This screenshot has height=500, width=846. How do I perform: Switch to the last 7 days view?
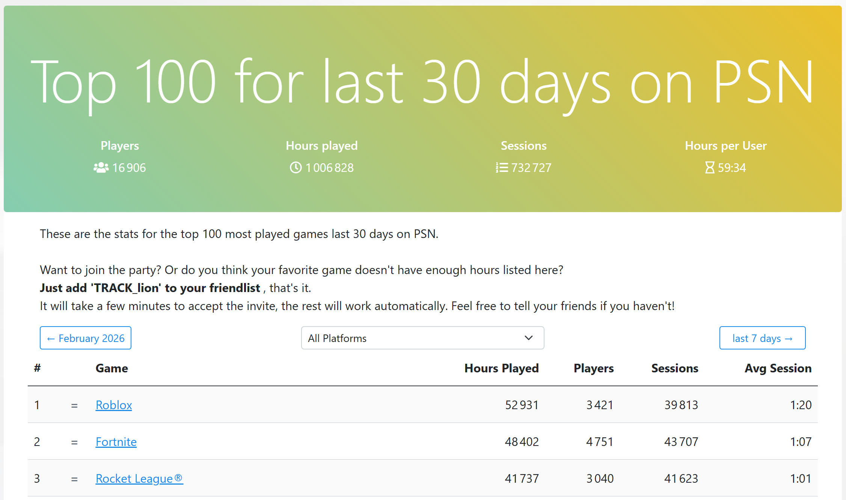click(x=762, y=338)
